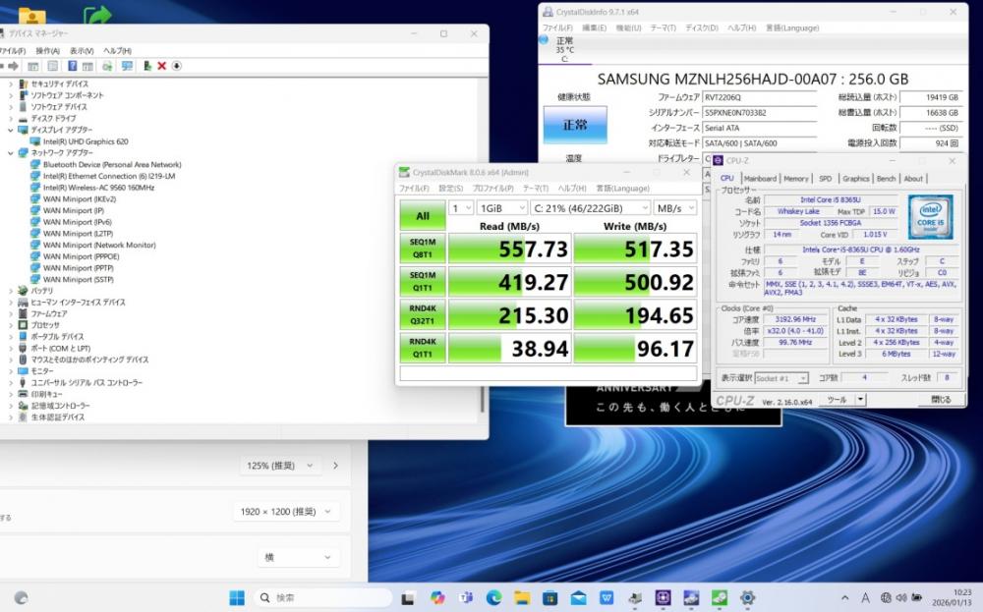Viewport: 983px width, 612px height.
Task: Open the 設定(S) menu in CrystalDiskMark
Action: pyautogui.click(x=450, y=188)
